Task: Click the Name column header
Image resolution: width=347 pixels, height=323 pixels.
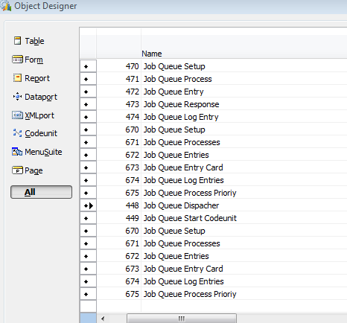Action: coord(152,54)
